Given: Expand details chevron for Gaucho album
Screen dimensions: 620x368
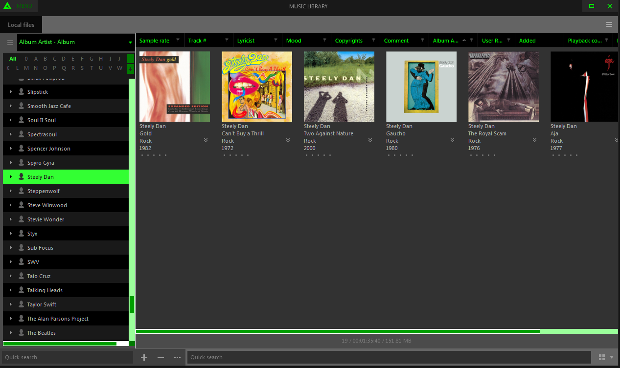Looking at the screenshot, I should pos(452,140).
